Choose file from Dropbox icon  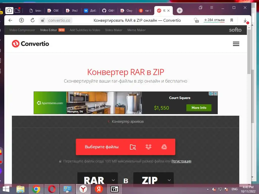point(148,147)
